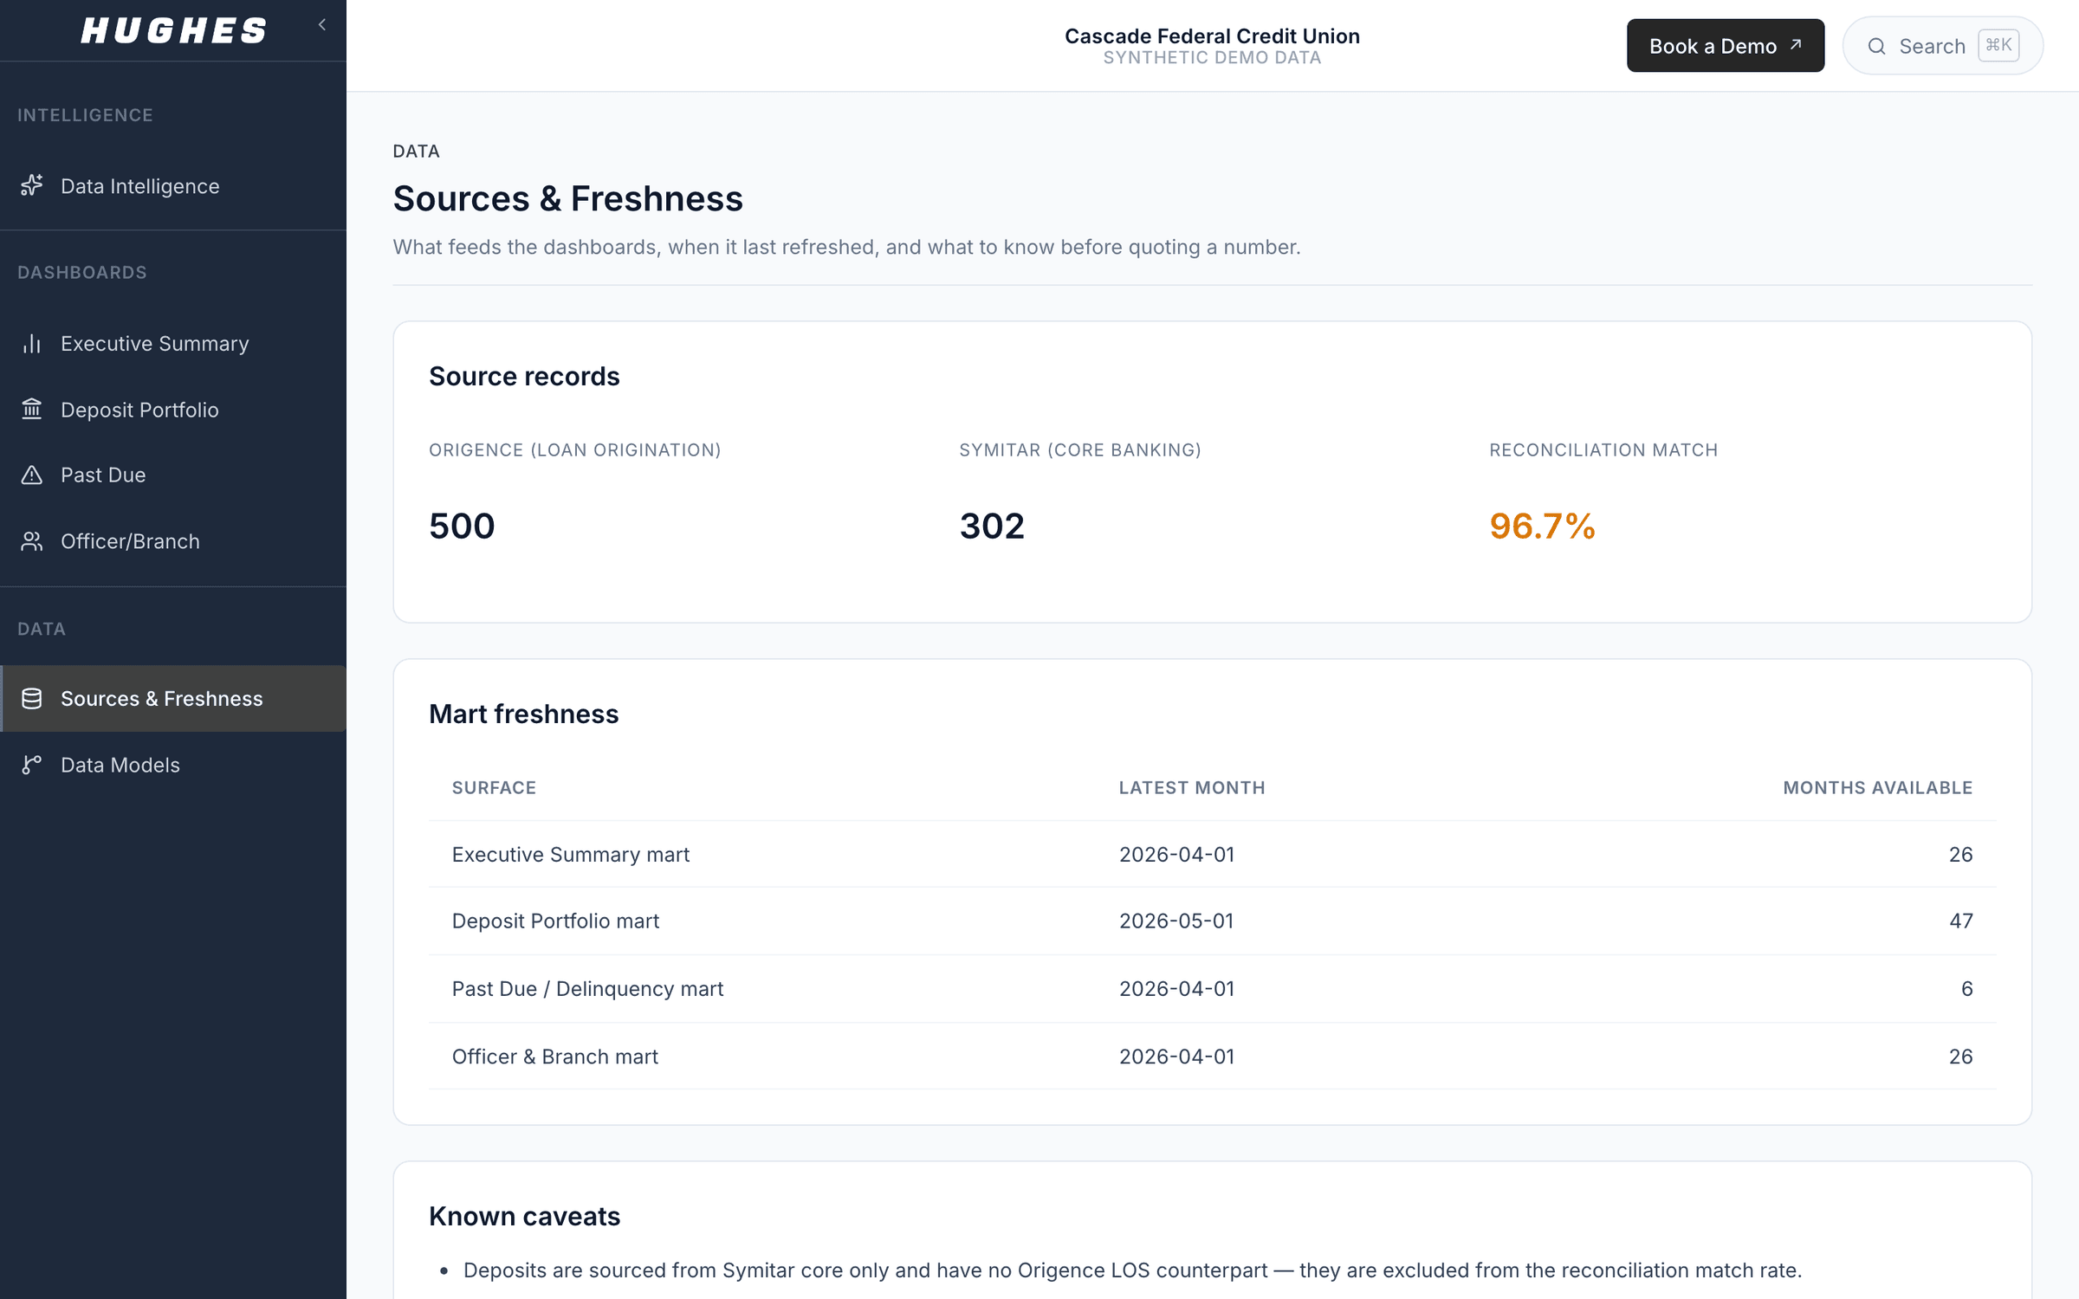Open Data Models page
Image resolution: width=2079 pixels, height=1299 pixels.
[173, 765]
